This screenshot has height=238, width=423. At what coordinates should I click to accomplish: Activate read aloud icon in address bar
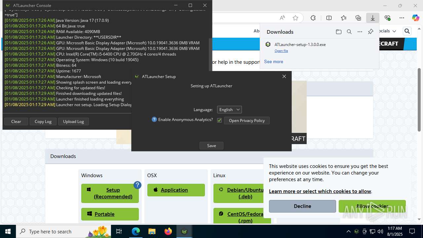coord(282,18)
